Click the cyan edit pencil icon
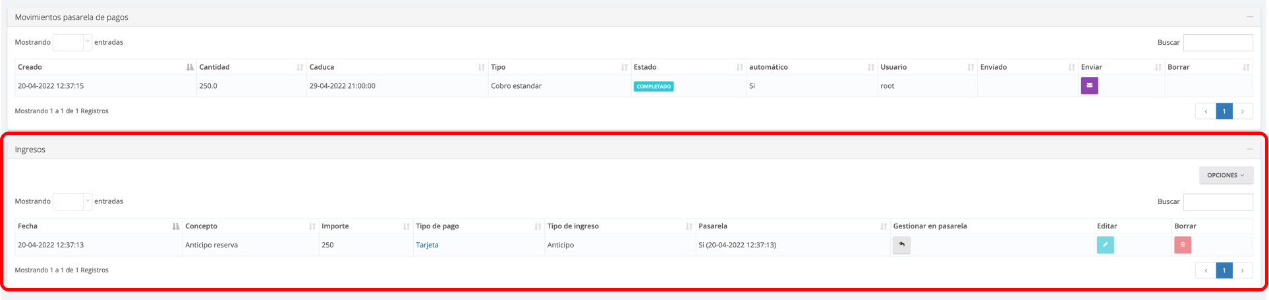Screen dimensions: 1269x300 click(x=1105, y=245)
